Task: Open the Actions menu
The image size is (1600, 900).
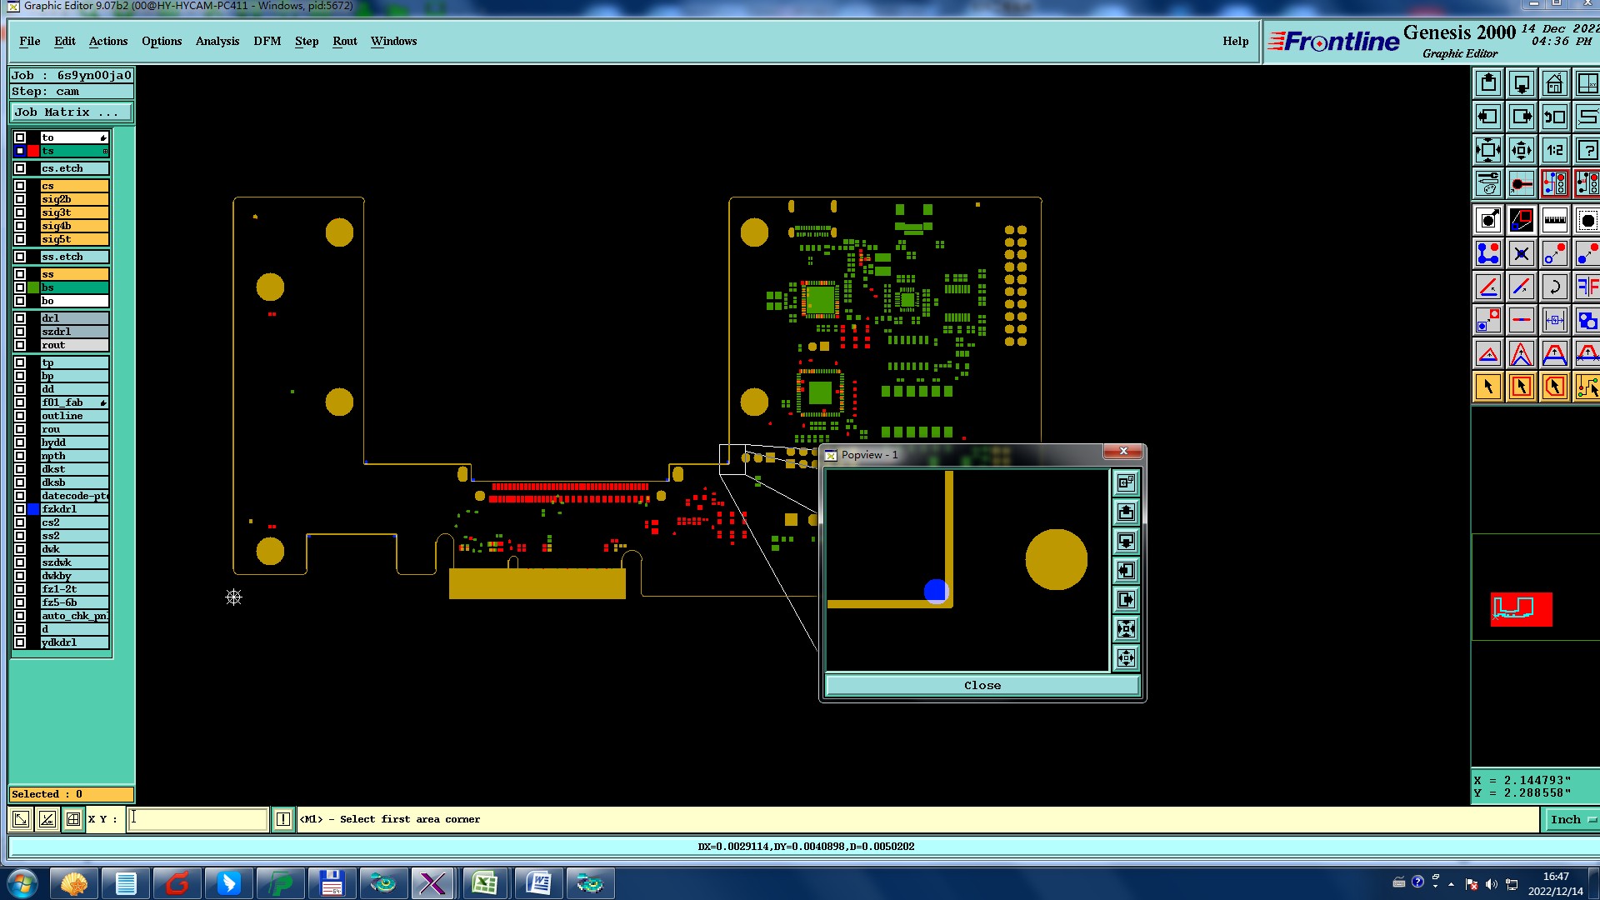Action: pos(108,42)
